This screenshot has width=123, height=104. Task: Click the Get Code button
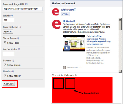click(x=9, y=84)
